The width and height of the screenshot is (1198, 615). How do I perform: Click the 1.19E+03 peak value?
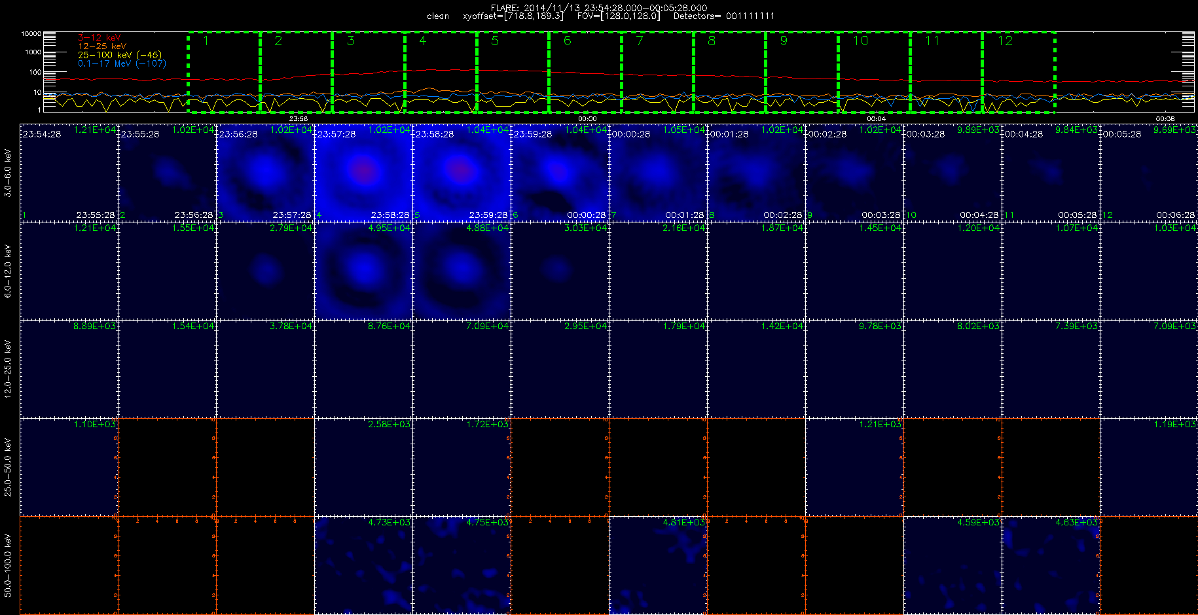(1175, 424)
